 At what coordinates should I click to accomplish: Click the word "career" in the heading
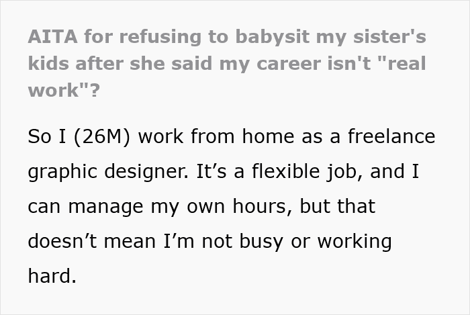[x=289, y=64]
